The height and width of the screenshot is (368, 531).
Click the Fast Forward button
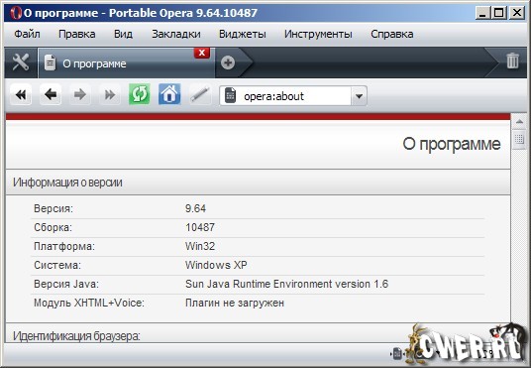coord(110,94)
